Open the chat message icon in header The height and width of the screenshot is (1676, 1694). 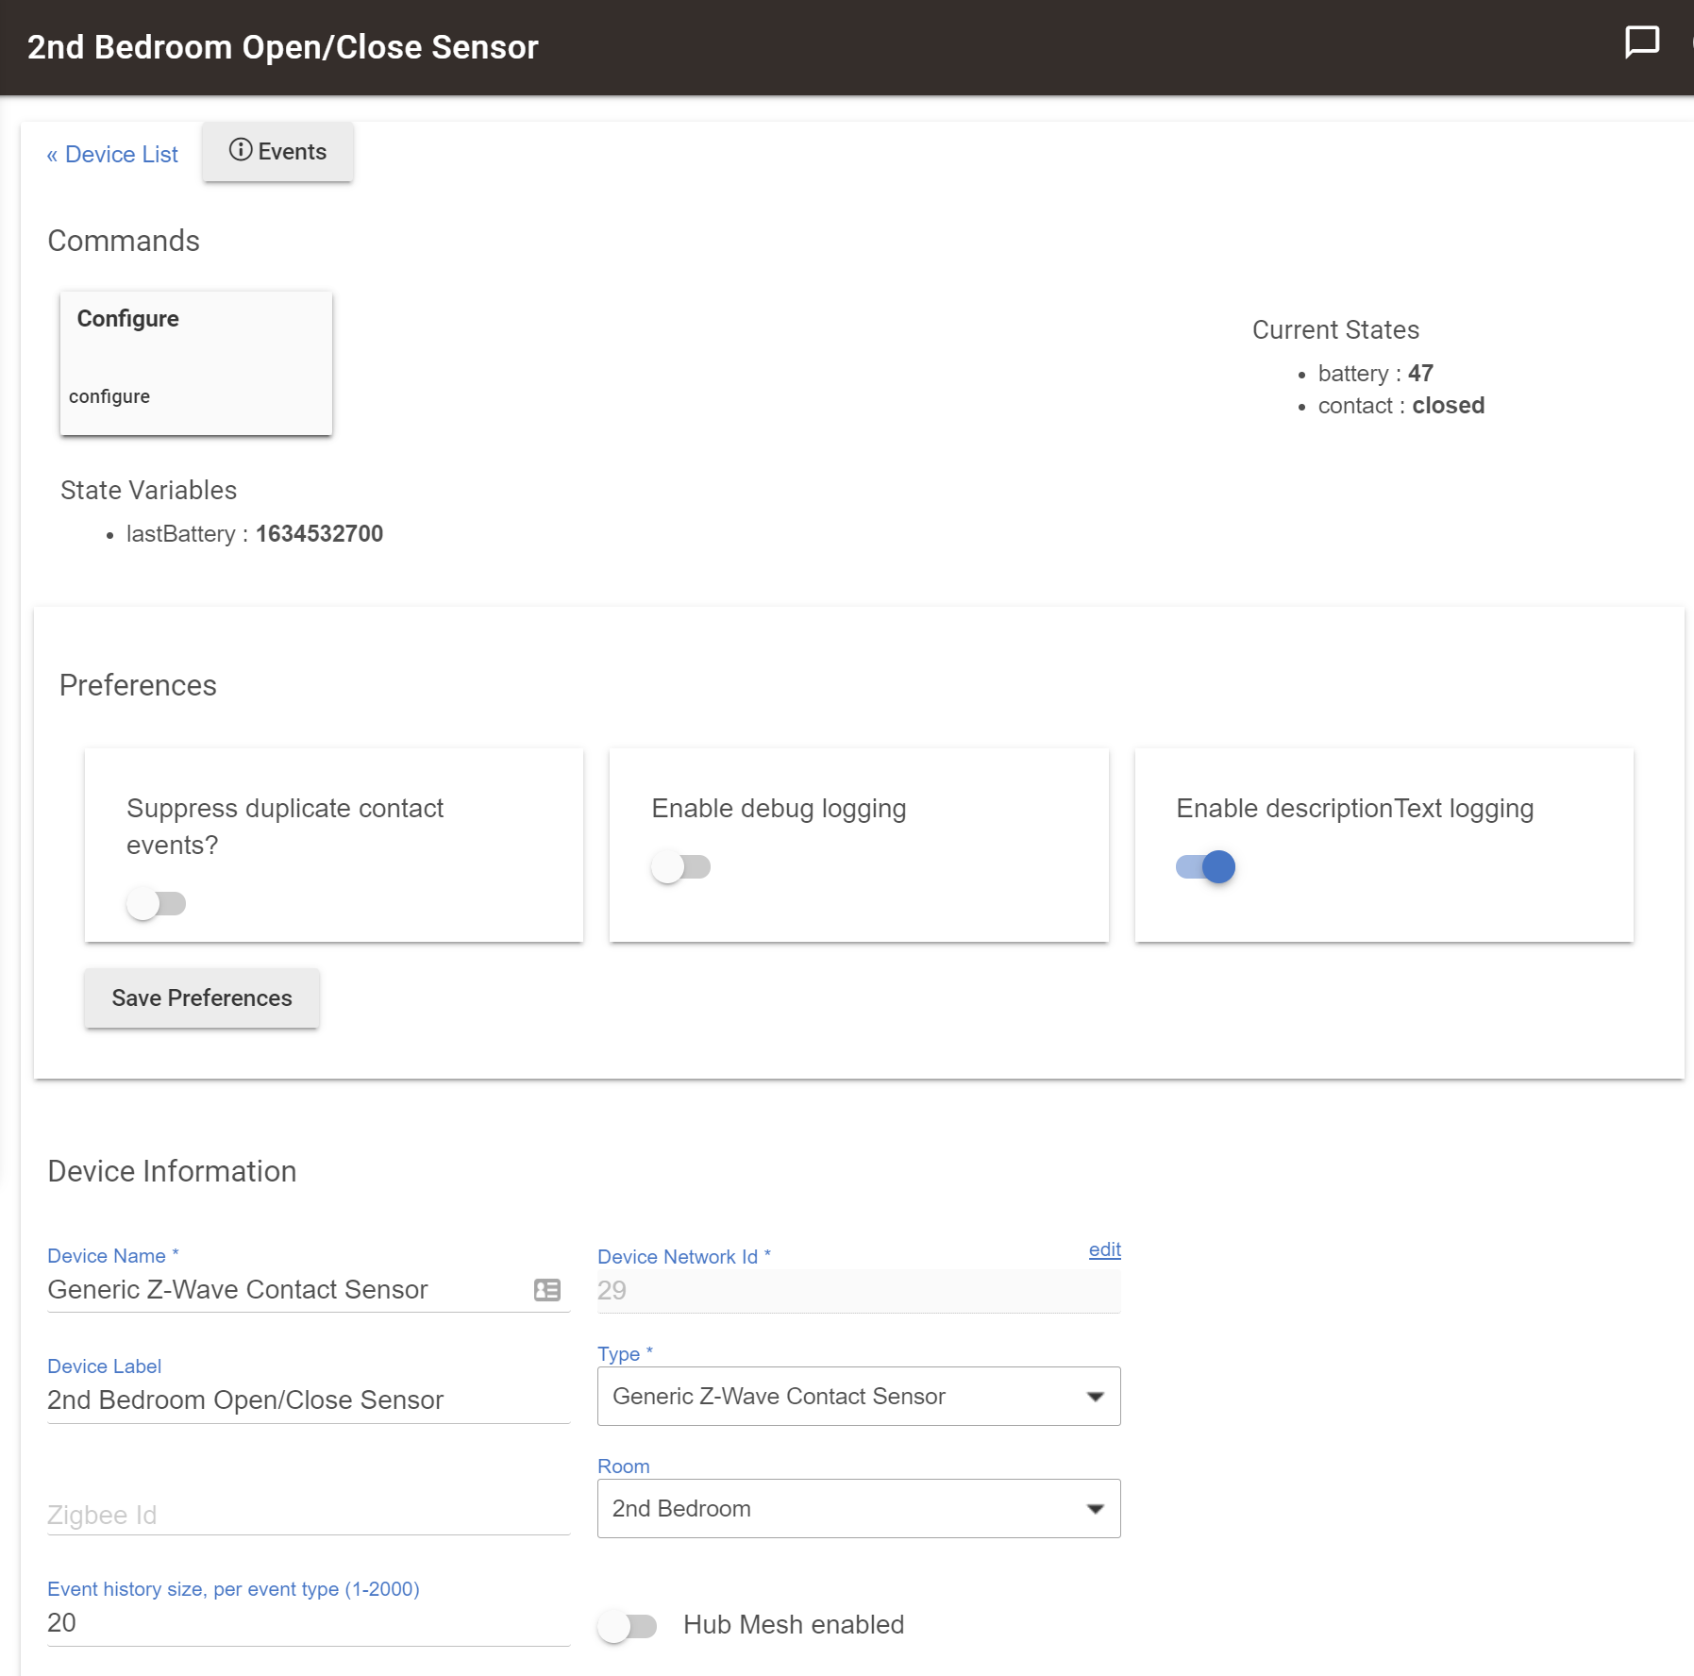coord(1641,42)
